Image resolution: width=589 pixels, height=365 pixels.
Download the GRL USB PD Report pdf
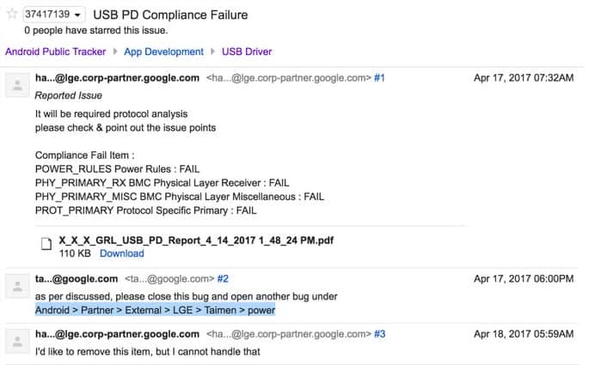click(122, 253)
